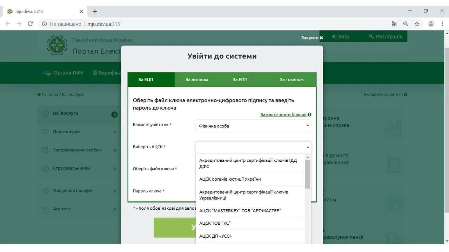Screen dimensions: 449x252
Task: Bookmark page with the star icon
Action: point(417,24)
